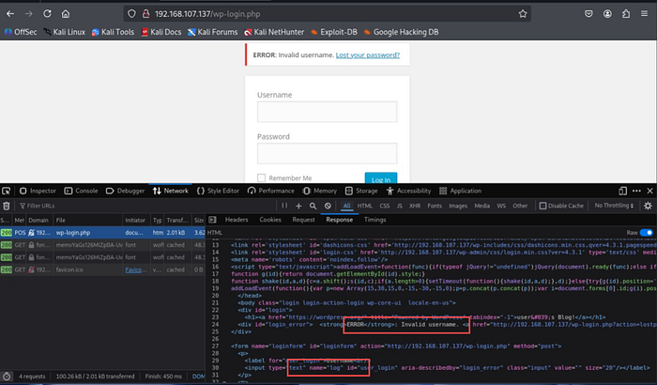Viewport: 657px width, 385px height.
Task: Add a new network request
Action: 298,206
